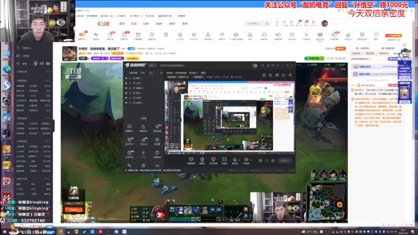This screenshot has height=235, width=418.
Task: Click the warning triangle icon in streamer toolbar
Action: point(208,34)
